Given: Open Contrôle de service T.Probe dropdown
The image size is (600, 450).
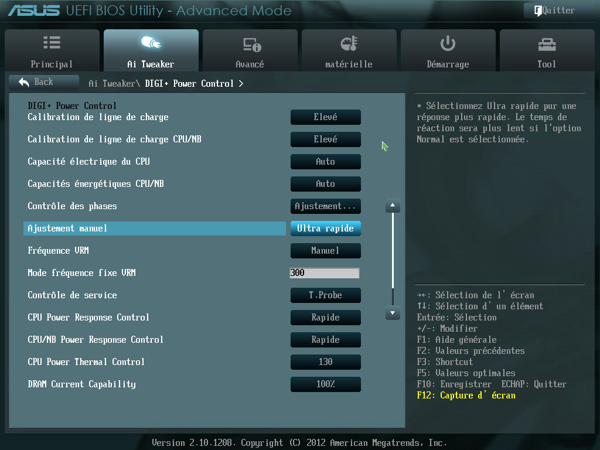Looking at the screenshot, I should (x=326, y=295).
